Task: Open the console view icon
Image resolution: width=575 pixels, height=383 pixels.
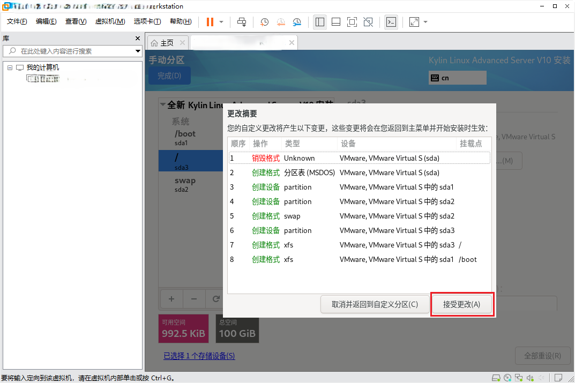Action: [391, 22]
